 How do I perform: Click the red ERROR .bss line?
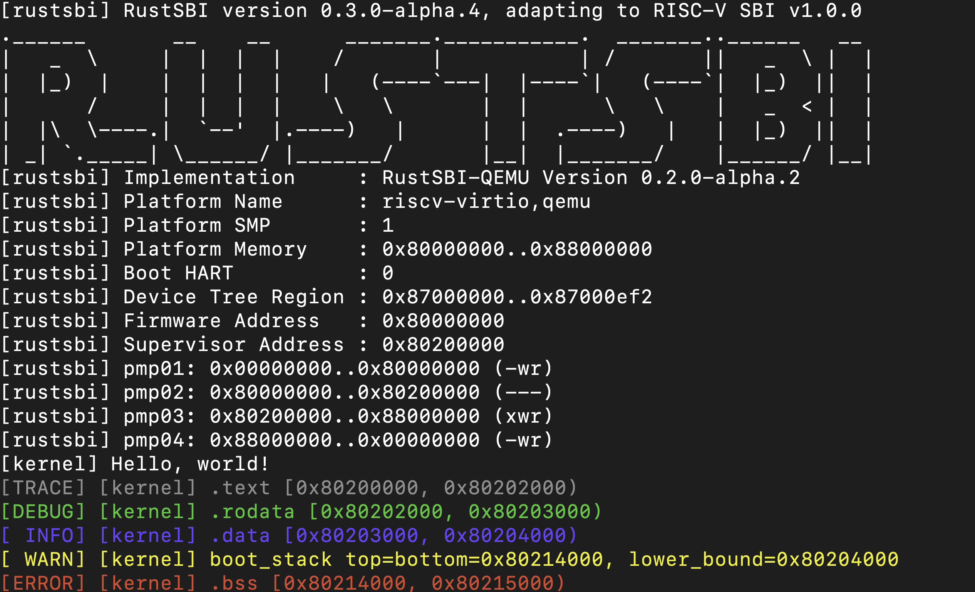click(x=283, y=582)
